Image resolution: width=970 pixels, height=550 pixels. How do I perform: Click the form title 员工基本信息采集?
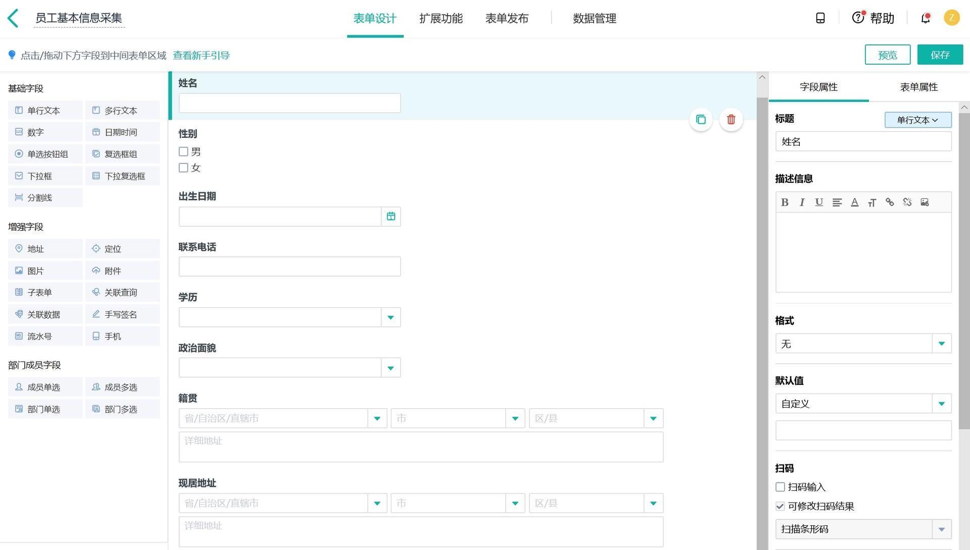[79, 18]
